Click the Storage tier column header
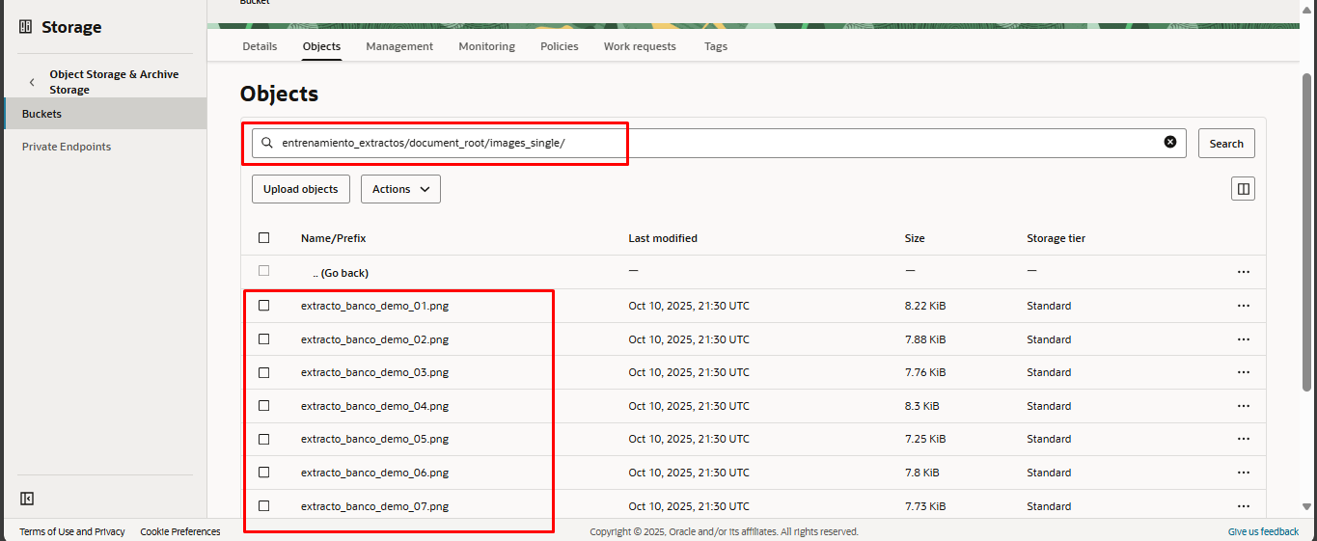This screenshot has width=1317, height=541. pyautogui.click(x=1056, y=238)
